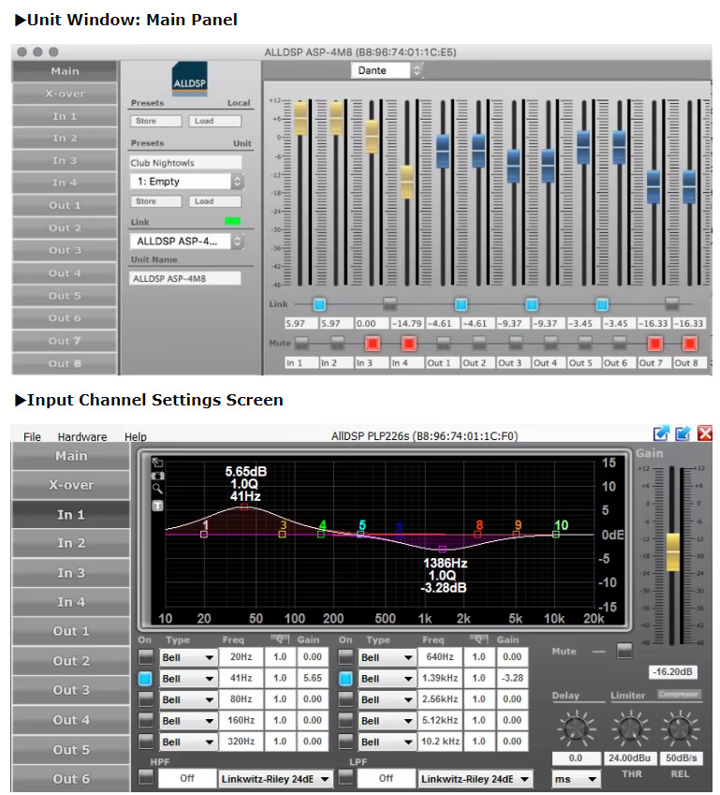Click the ALLDSP logo in Main Panel
Viewport: 720px width, 795px height.
tap(189, 79)
